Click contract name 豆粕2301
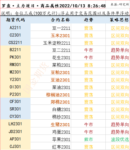The width and height of the screenshot is (130, 150). tap(60, 72)
